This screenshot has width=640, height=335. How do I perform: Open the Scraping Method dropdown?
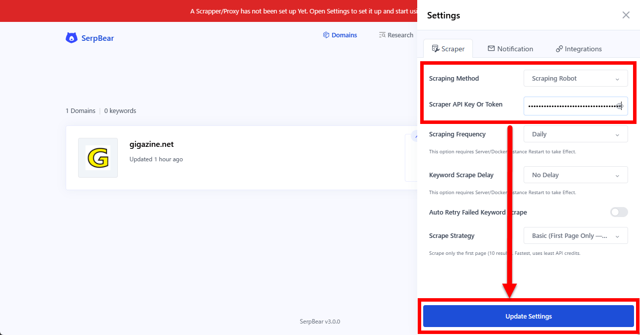[575, 79]
